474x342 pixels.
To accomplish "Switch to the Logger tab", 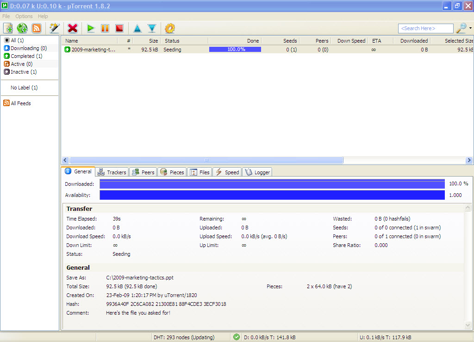I will [257, 172].
